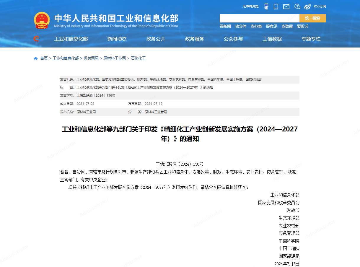Click the home icon in breadcrumb

click(x=36, y=58)
